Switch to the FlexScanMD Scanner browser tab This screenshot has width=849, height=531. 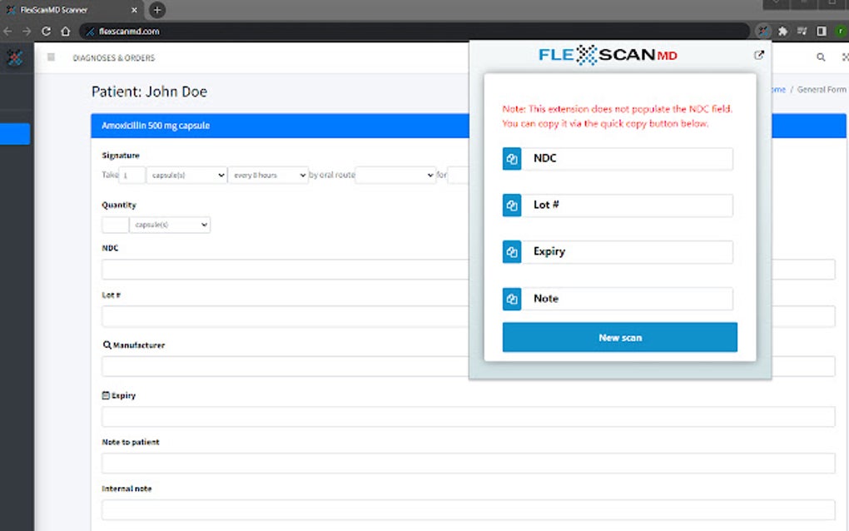point(67,11)
